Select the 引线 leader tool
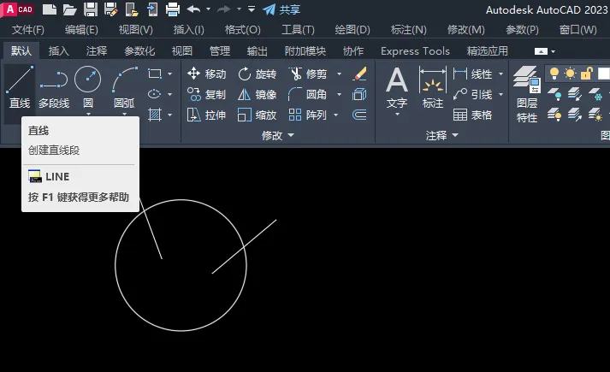 pyautogui.click(x=473, y=94)
